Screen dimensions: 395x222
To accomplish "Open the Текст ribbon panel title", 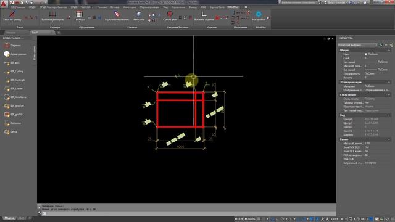I will tap(20, 27).
